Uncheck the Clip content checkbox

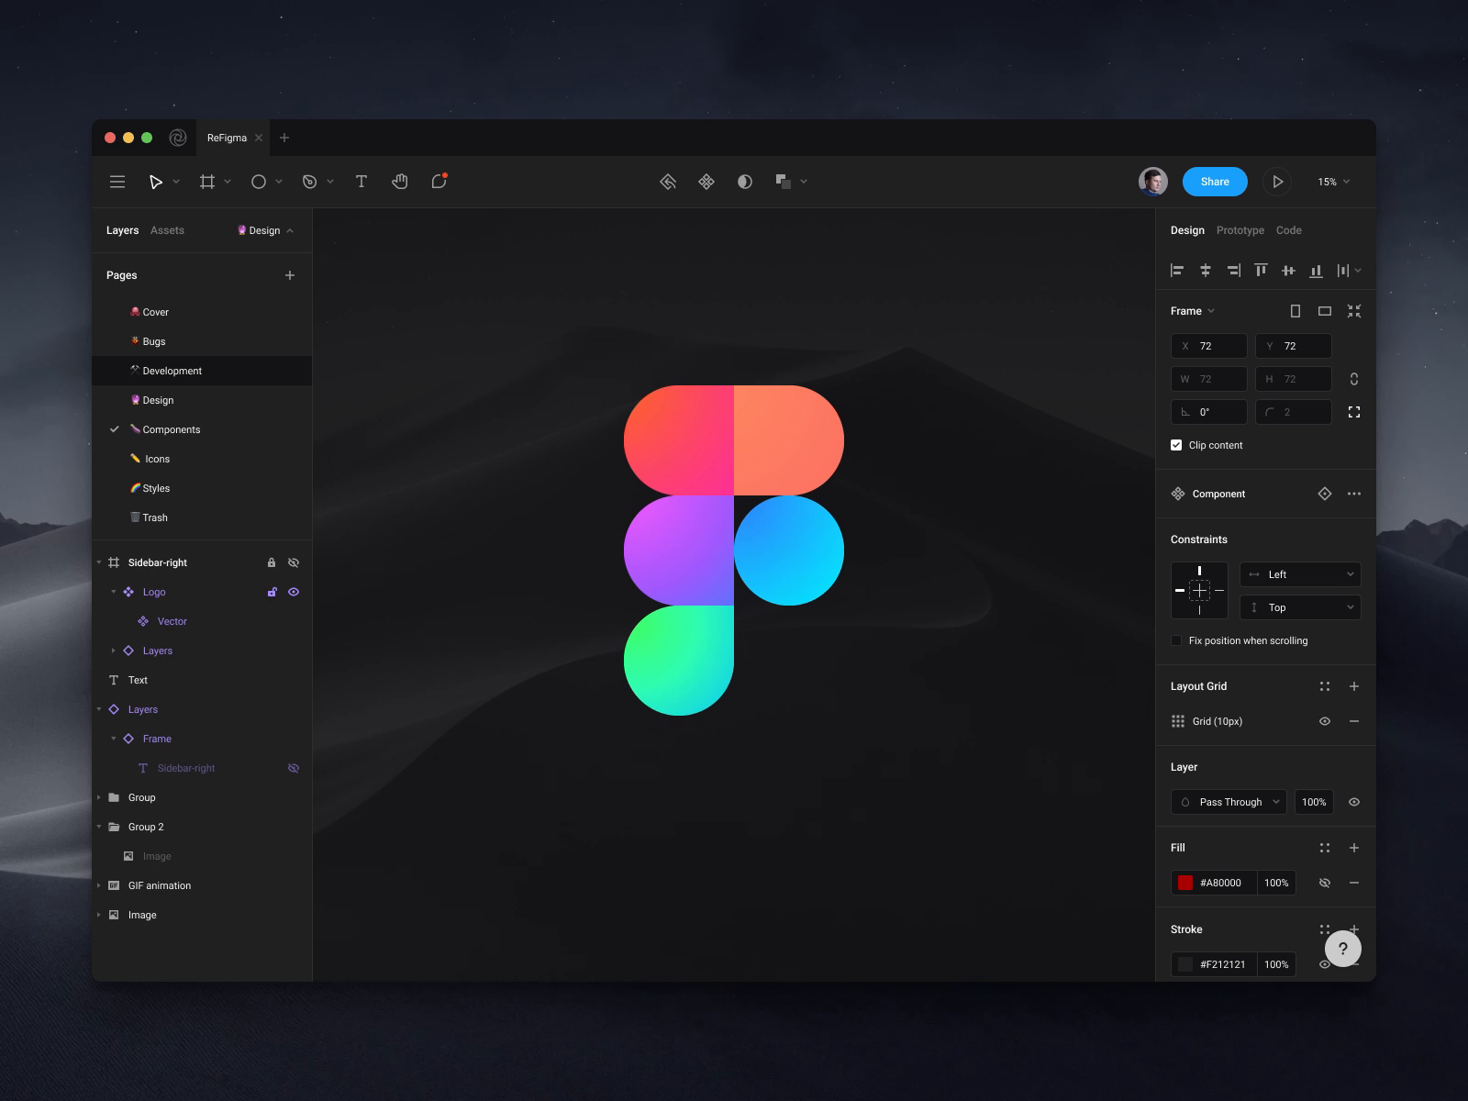click(x=1175, y=444)
